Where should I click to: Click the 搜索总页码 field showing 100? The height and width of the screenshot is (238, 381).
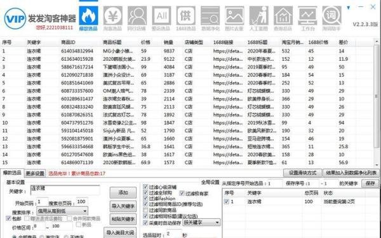82,202
